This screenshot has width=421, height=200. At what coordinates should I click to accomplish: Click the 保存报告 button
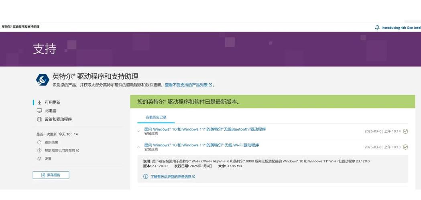point(51,175)
